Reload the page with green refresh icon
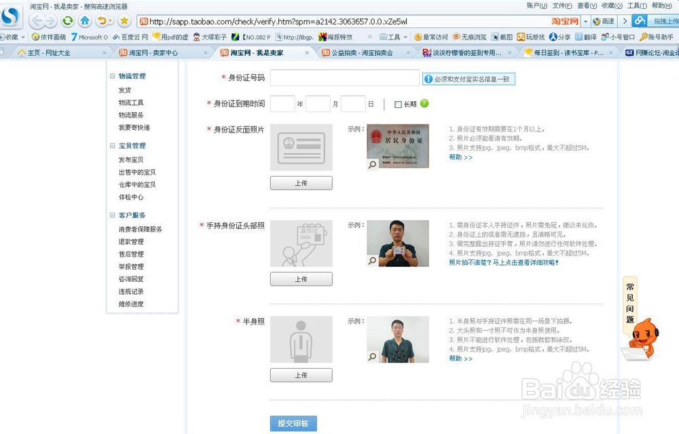Image resolution: width=679 pixels, height=434 pixels. point(67,20)
